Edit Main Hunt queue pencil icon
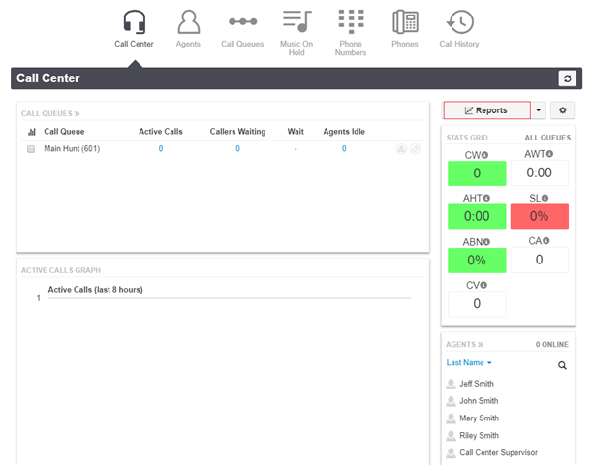Image resolution: width=592 pixels, height=465 pixels. [x=415, y=149]
